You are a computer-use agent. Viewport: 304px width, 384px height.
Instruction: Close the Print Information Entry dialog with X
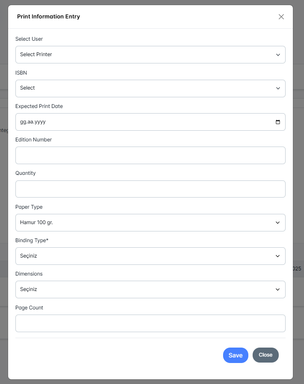[x=281, y=17]
